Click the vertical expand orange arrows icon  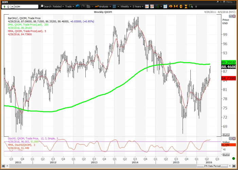[x=181, y=6]
